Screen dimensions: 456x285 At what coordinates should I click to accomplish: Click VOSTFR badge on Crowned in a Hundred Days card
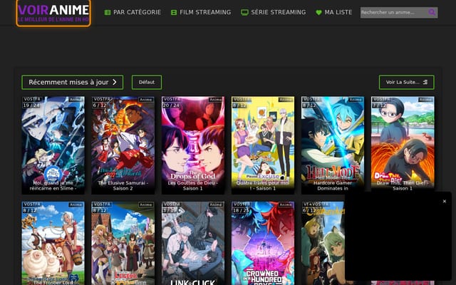tap(242, 204)
